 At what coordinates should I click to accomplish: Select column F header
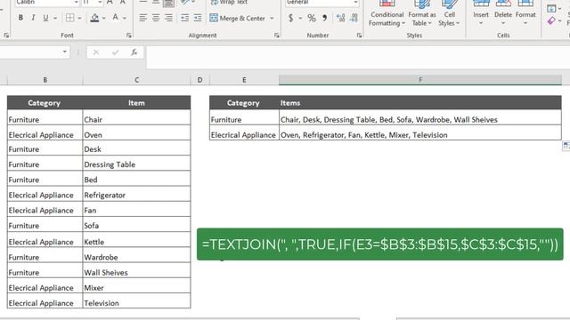point(420,80)
